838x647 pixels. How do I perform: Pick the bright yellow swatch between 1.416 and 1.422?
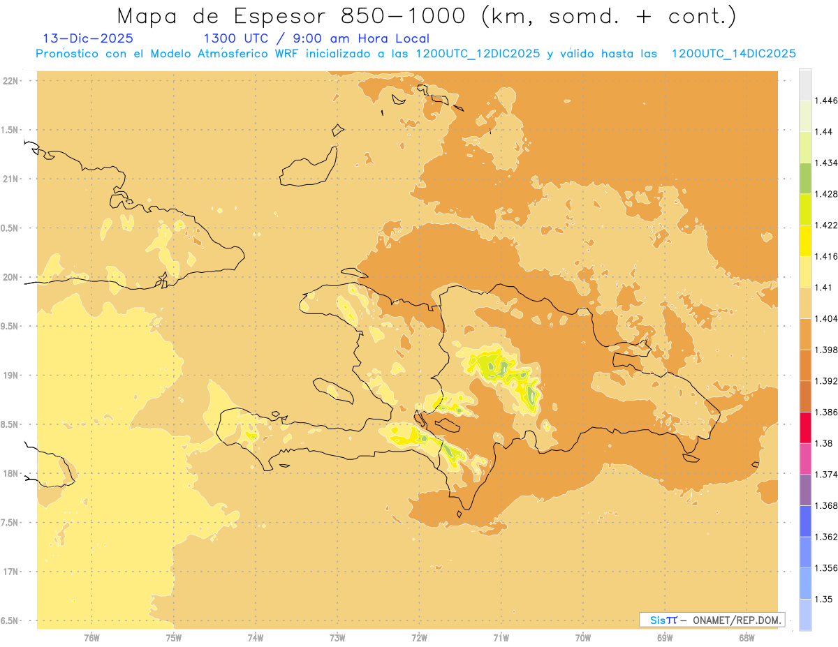pyautogui.click(x=805, y=240)
